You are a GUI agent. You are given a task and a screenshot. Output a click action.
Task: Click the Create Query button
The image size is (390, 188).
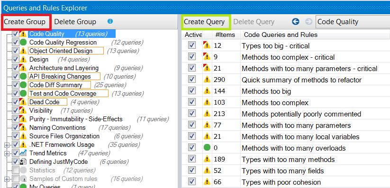click(x=204, y=22)
